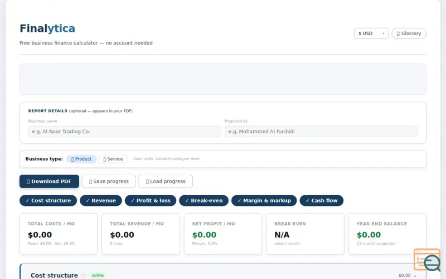
Task: Click the Net Profit / Mo green value
Action: tap(204, 235)
